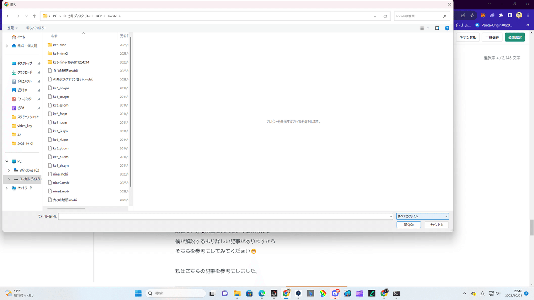The image size is (534, 300).
Task: Open the weather widget on the taskbar
Action: (20, 293)
